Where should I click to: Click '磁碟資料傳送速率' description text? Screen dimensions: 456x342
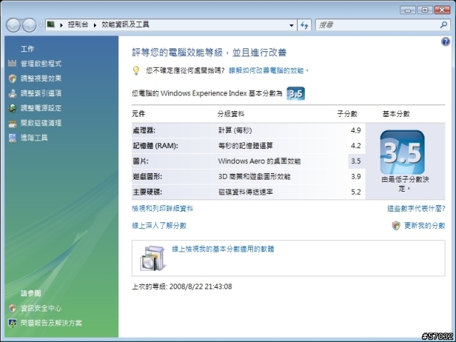245,192
